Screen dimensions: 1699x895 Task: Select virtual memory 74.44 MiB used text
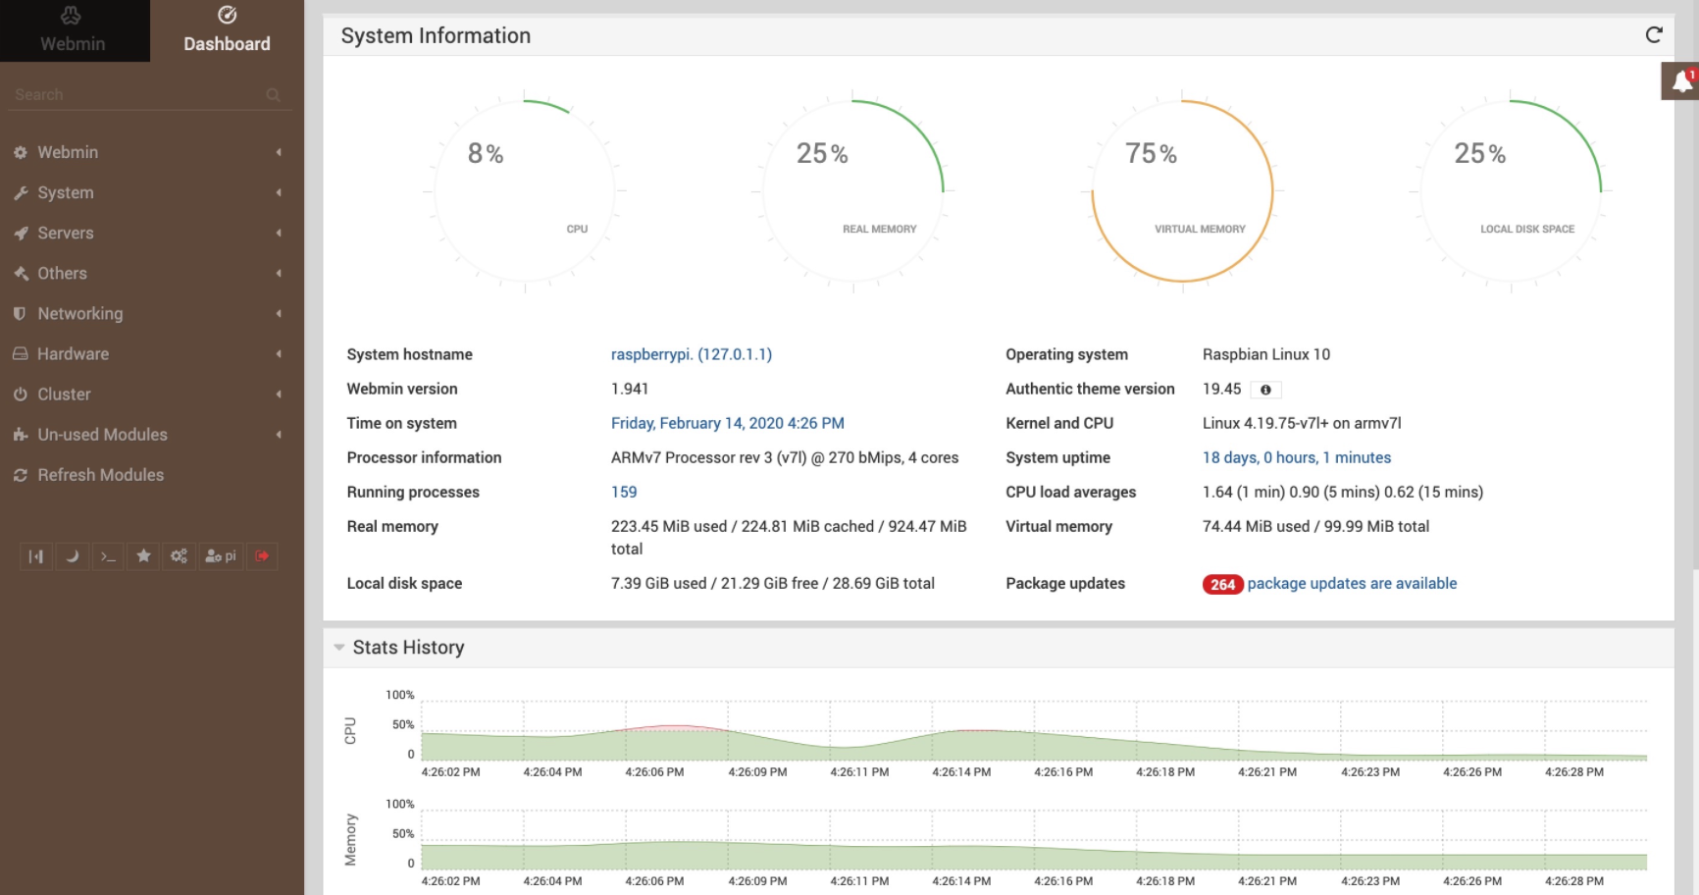[1315, 526]
